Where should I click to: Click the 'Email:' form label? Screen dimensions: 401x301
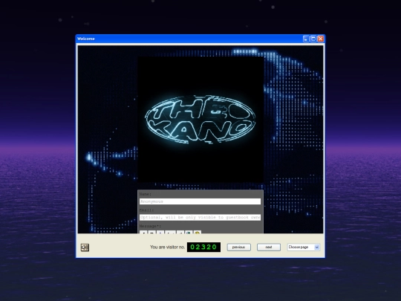[x=146, y=210]
